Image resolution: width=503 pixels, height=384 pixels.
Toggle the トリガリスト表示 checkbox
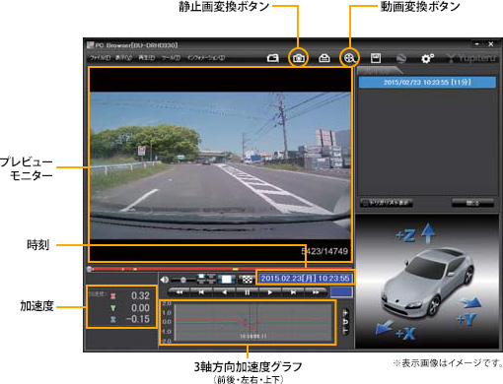[364, 203]
